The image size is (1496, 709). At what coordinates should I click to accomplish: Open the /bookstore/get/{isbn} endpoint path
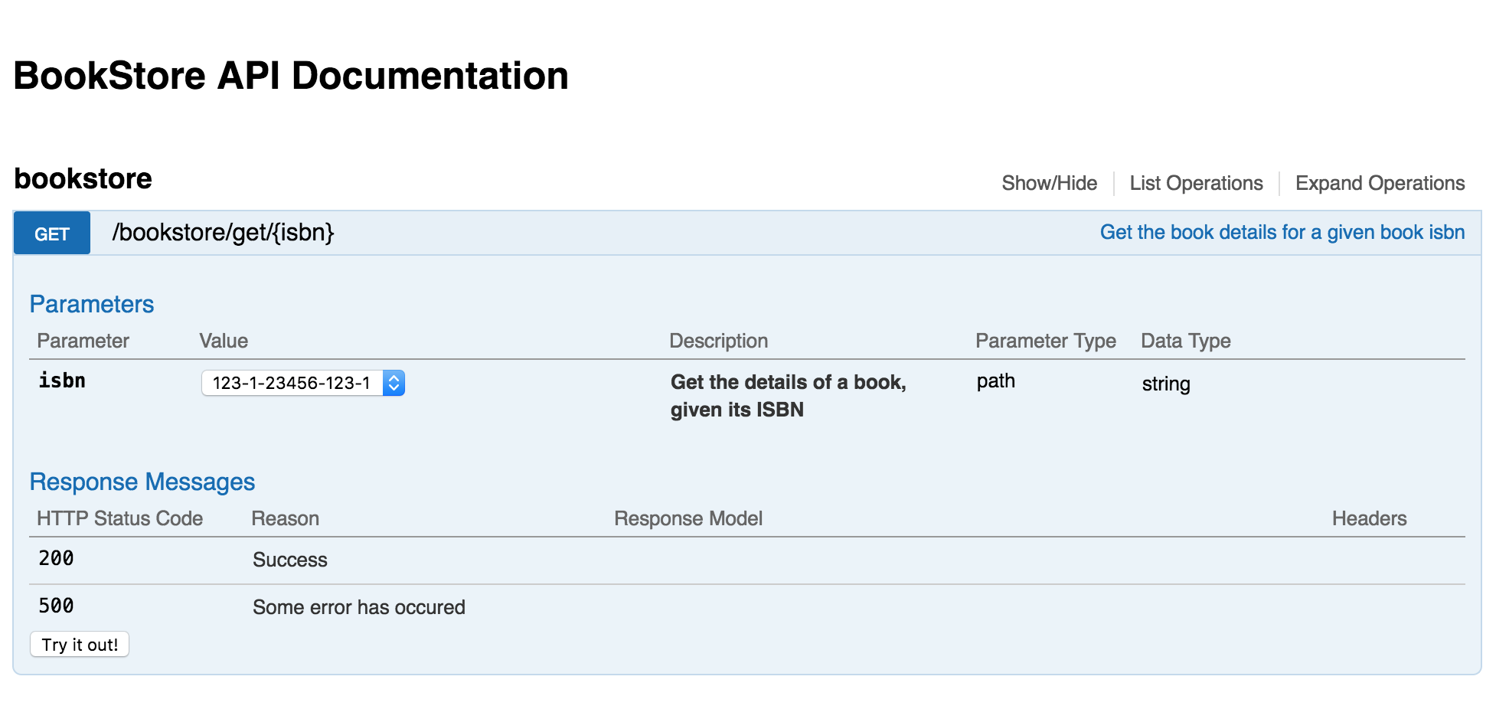pyautogui.click(x=223, y=232)
